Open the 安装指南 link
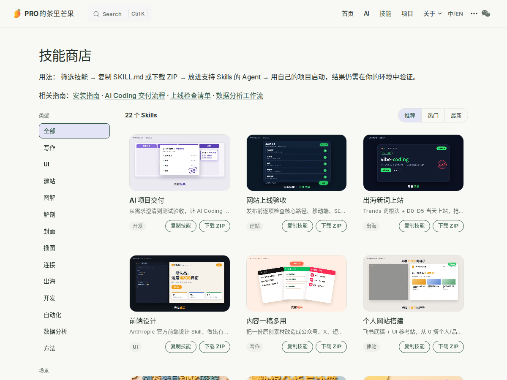The image size is (507, 380). 86,95
